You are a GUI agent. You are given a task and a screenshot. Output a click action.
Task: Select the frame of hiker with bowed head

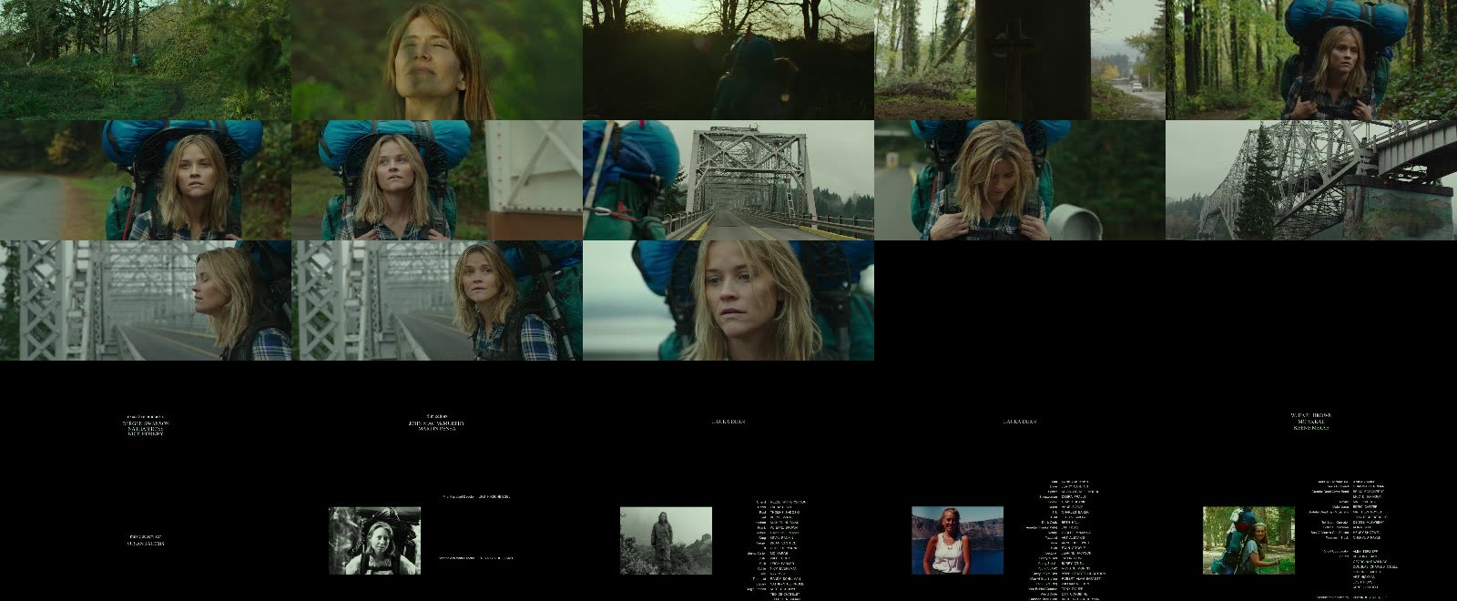(x=1020, y=180)
